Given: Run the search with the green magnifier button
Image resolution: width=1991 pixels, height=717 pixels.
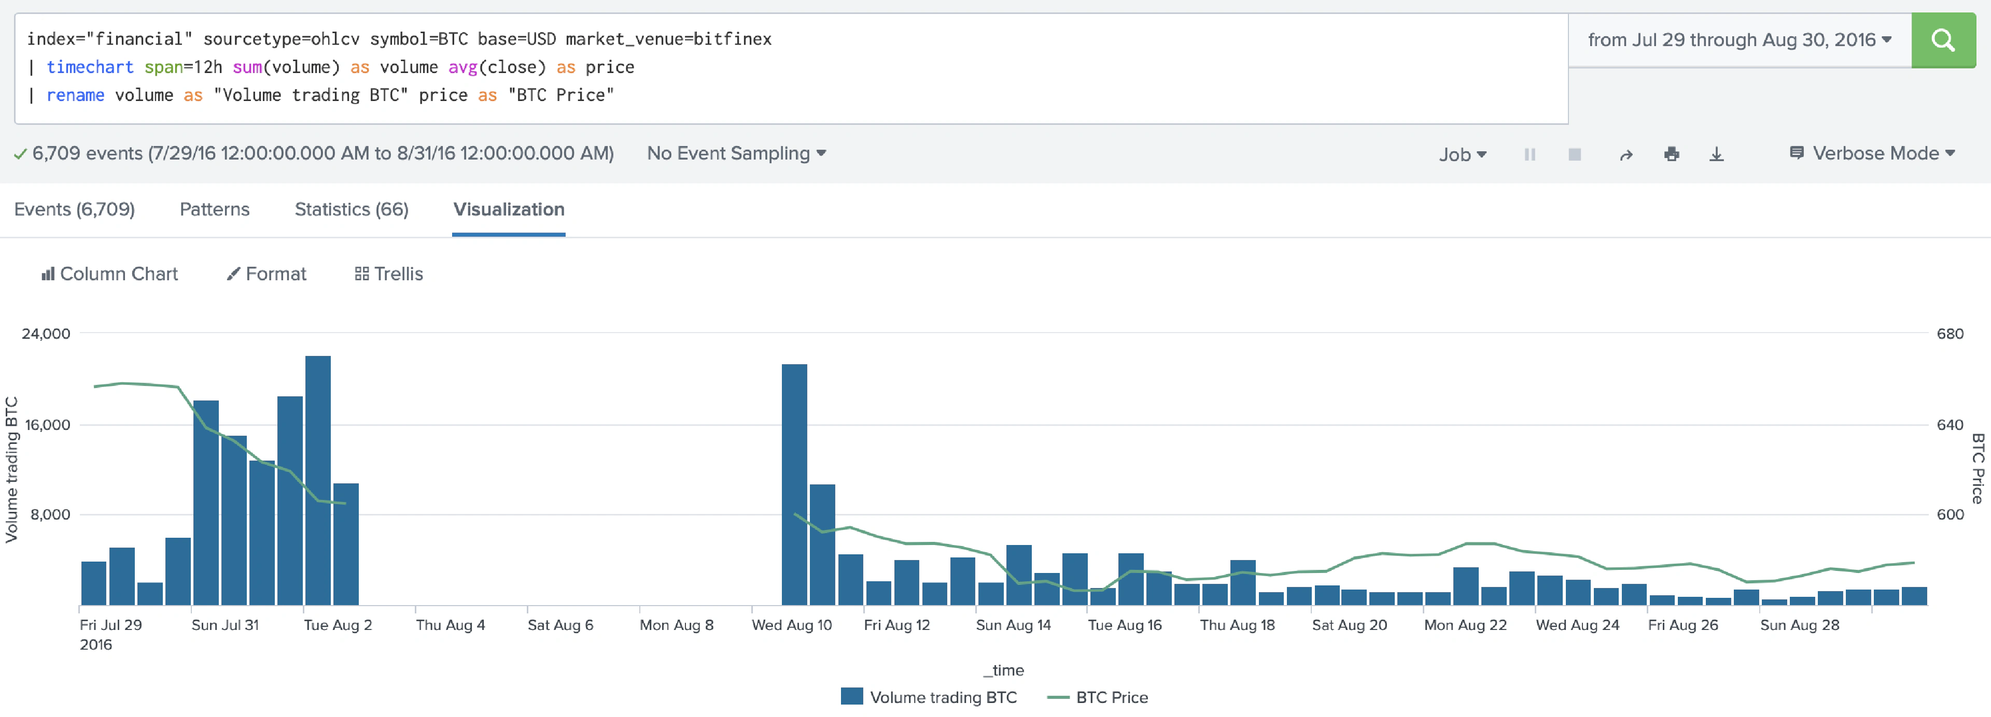Looking at the screenshot, I should 1942,40.
